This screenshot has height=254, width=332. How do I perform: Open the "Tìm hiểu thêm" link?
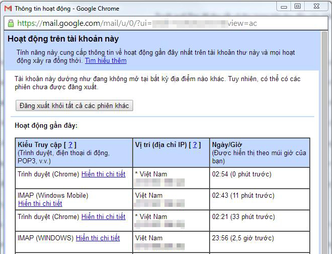[x=105, y=61]
